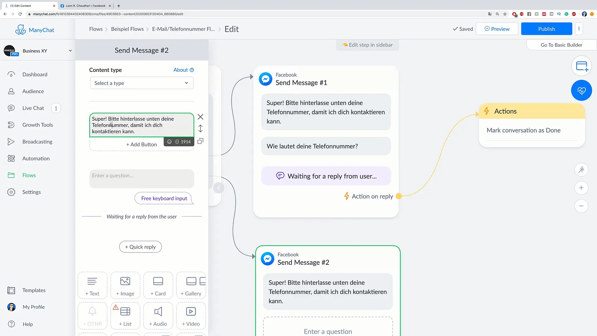Zoom in the canvas with plus
The width and height of the screenshot is (597, 336).
pos(581,188)
